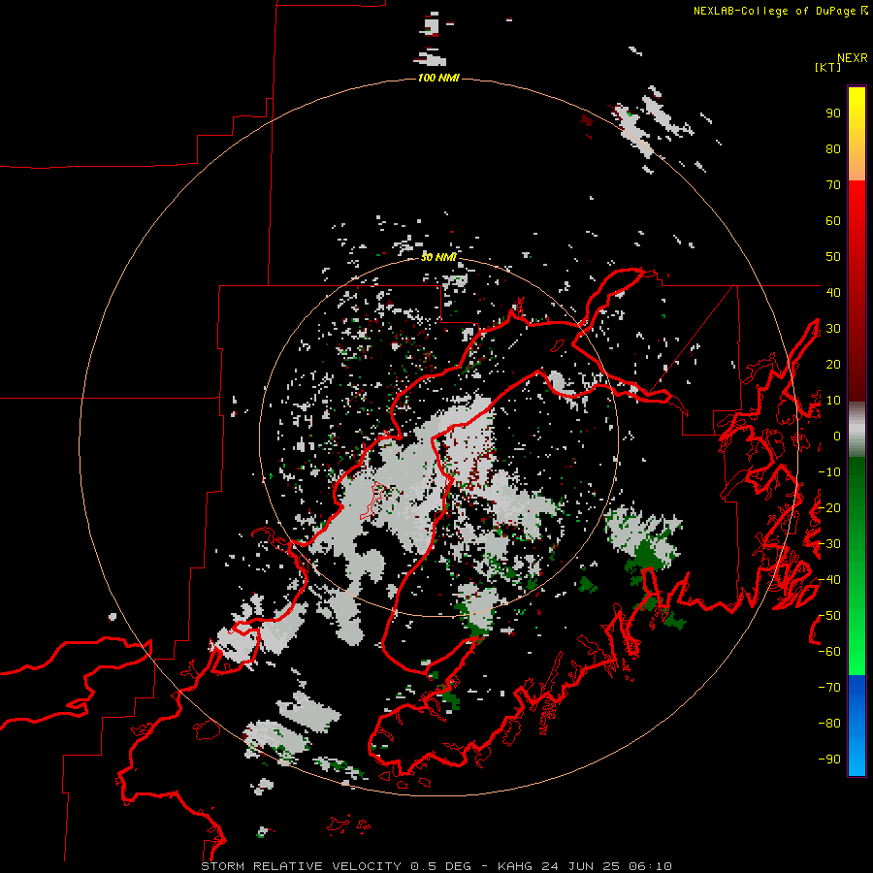This screenshot has width=873, height=873.
Task: Click the 06:10 time stamp in caption
Action: 650,866
